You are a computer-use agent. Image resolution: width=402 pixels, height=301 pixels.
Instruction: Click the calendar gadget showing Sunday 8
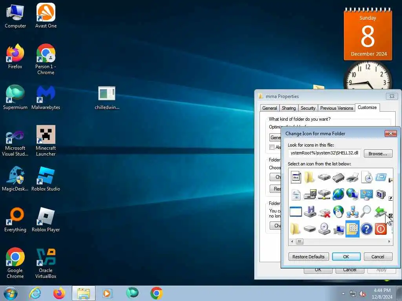[x=368, y=34]
